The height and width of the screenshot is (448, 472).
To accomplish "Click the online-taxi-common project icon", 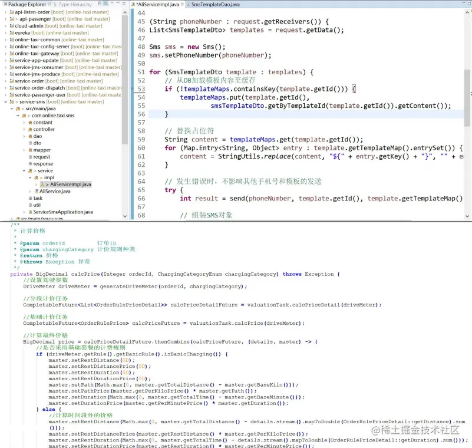I will 12,39.
